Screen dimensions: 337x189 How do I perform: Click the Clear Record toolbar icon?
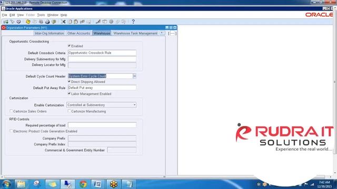click(x=82, y=22)
